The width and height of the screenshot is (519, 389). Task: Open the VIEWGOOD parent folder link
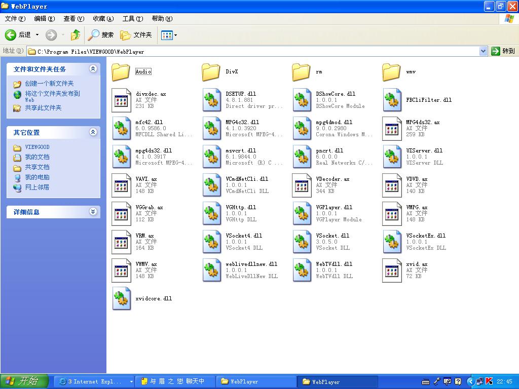point(37,147)
